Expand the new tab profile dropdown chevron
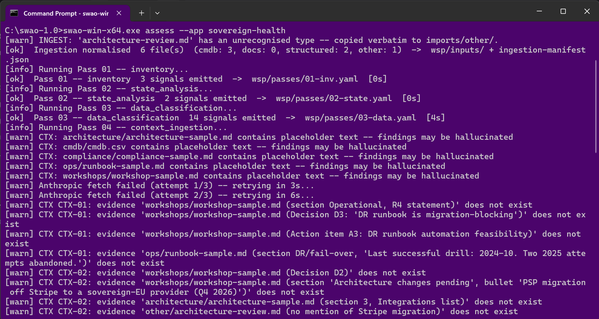Screen dimensions: 599x319 click(x=157, y=13)
